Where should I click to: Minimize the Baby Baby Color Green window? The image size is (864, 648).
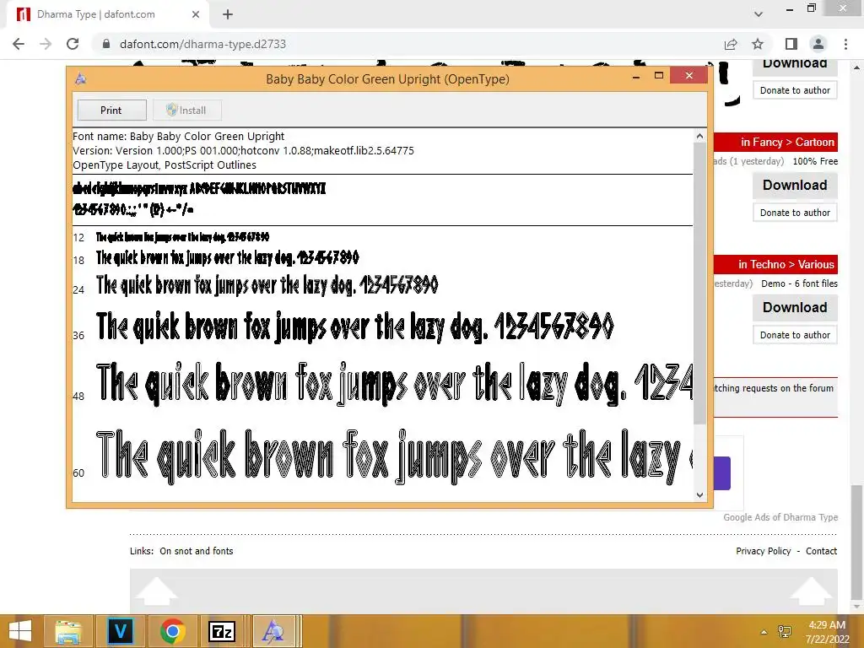click(x=636, y=76)
